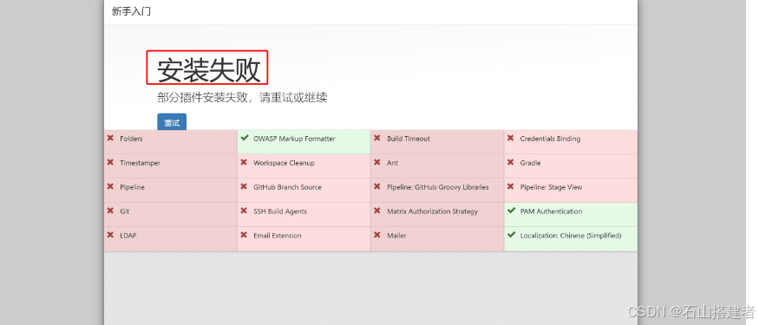Click the green check icon beside OWASP Markup Formatter

[x=244, y=139]
